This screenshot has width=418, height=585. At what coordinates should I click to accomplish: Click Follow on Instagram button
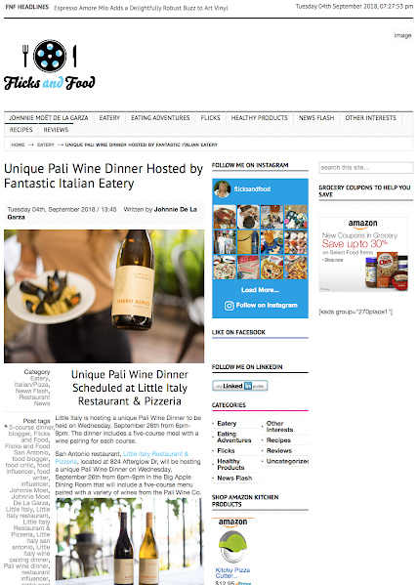261,306
